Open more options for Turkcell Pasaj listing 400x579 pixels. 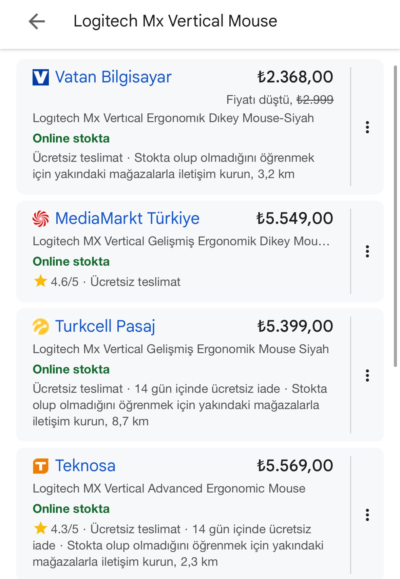[367, 375]
